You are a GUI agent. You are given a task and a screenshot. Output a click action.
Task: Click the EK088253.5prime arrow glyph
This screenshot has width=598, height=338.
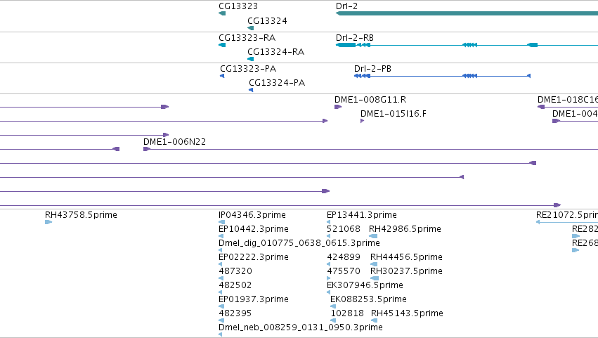point(333,306)
